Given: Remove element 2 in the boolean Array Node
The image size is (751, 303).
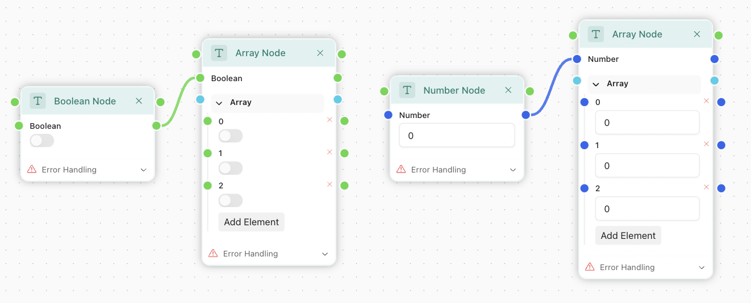Looking at the screenshot, I should click(x=329, y=184).
